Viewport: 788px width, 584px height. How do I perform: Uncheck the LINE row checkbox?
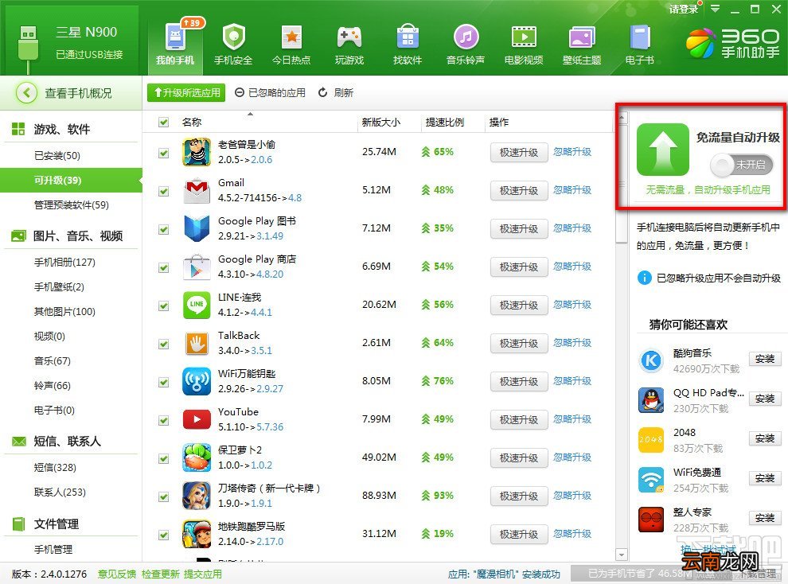pyautogui.click(x=163, y=306)
